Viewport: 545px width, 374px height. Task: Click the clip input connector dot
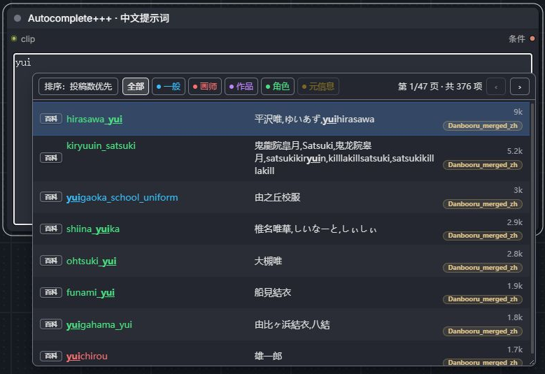[14, 38]
